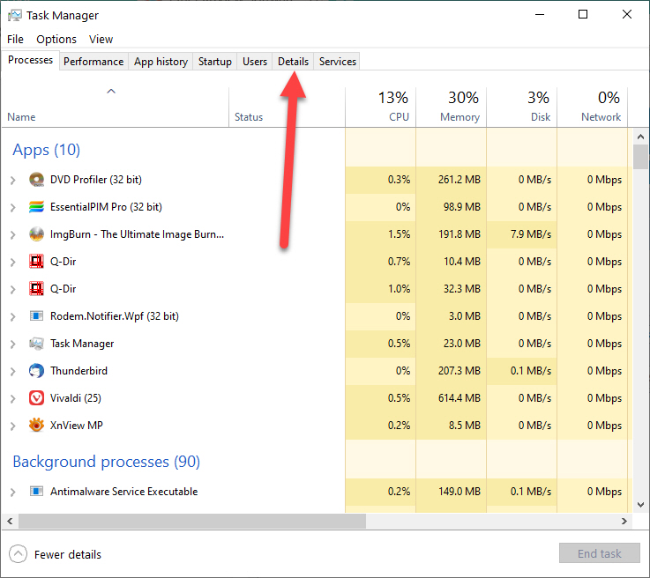This screenshot has width=650, height=578.
Task: Click the XnView MP icon
Action: pyautogui.click(x=36, y=426)
